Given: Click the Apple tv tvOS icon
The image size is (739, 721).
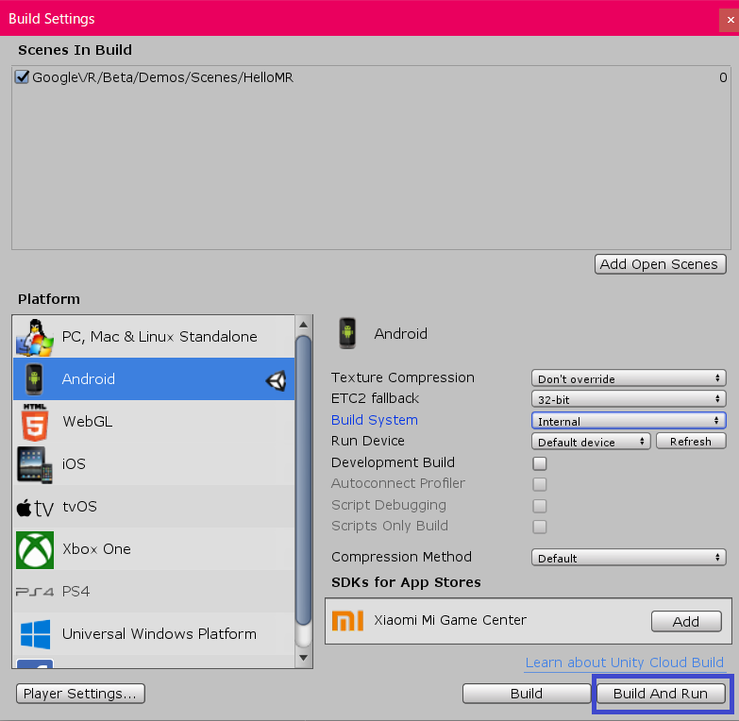Looking at the screenshot, I should coord(35,508).
